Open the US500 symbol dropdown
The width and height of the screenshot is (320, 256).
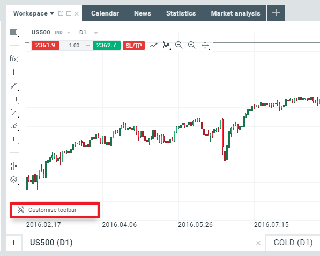(x=69, y=33)
